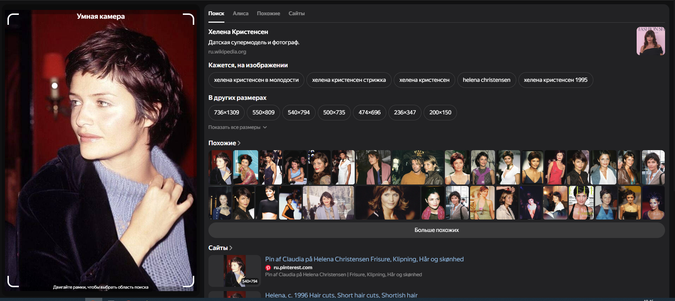
Task: Open the Pin af Claudia på Helena Christensen link
Action: [x=364, y=259]
